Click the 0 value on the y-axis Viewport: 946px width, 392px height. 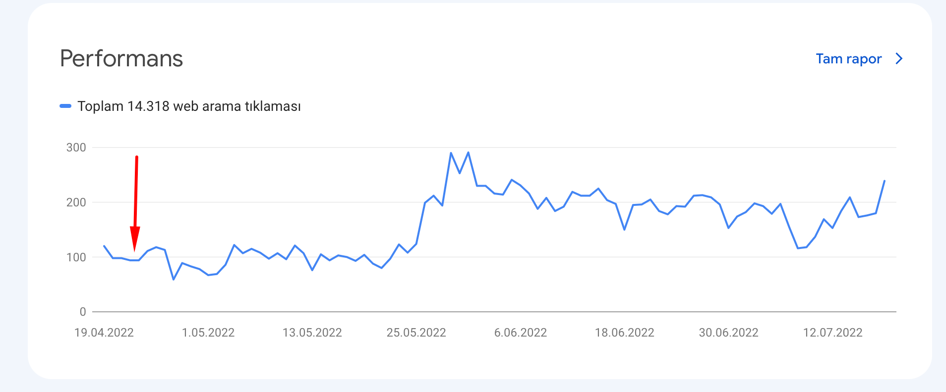pos(83,312)
